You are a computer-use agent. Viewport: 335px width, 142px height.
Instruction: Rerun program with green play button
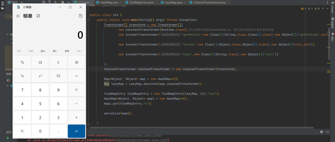coord(8,138)
